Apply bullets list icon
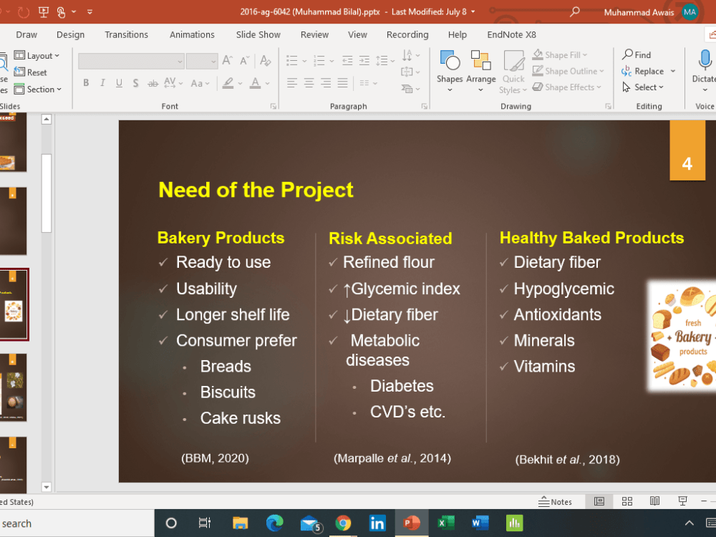Screen dimensions: 716x537 point(292,60)
